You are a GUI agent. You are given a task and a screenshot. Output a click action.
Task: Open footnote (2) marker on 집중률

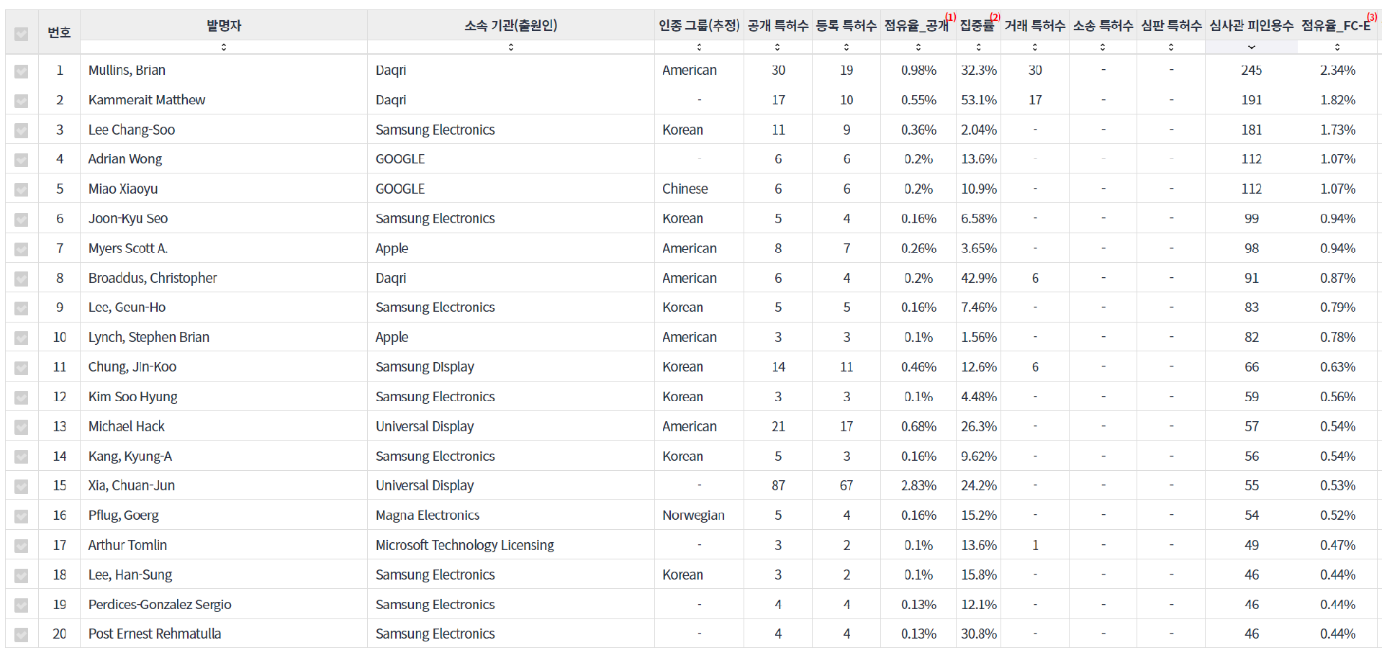[995, 17]
